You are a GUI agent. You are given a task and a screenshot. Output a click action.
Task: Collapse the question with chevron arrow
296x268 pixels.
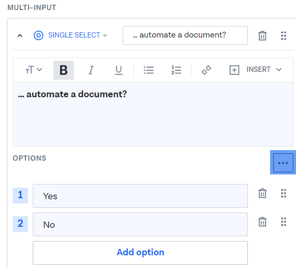coord(20,35)
